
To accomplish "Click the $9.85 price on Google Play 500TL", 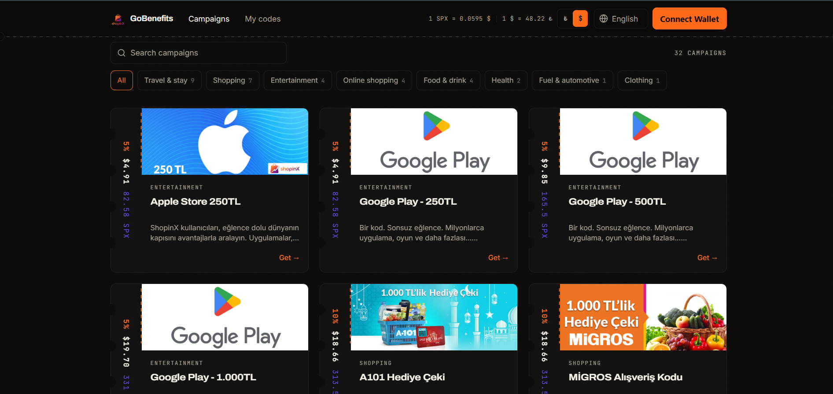I will [545, 171].
